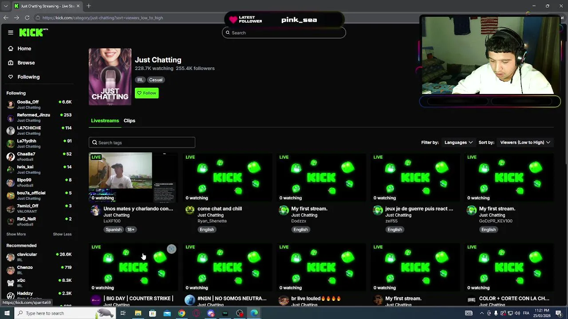Click the Home house icon
Viewport: 568px width, 319px height.
[11, 49]
